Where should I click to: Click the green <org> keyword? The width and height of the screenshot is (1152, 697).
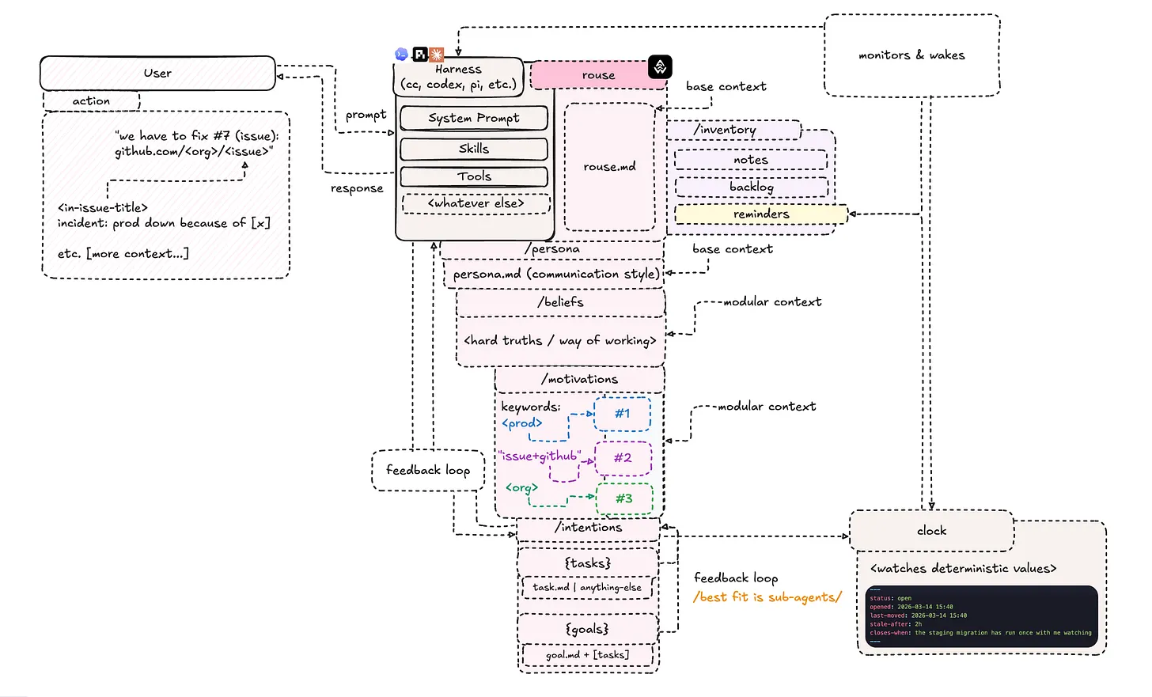[521, 487]
